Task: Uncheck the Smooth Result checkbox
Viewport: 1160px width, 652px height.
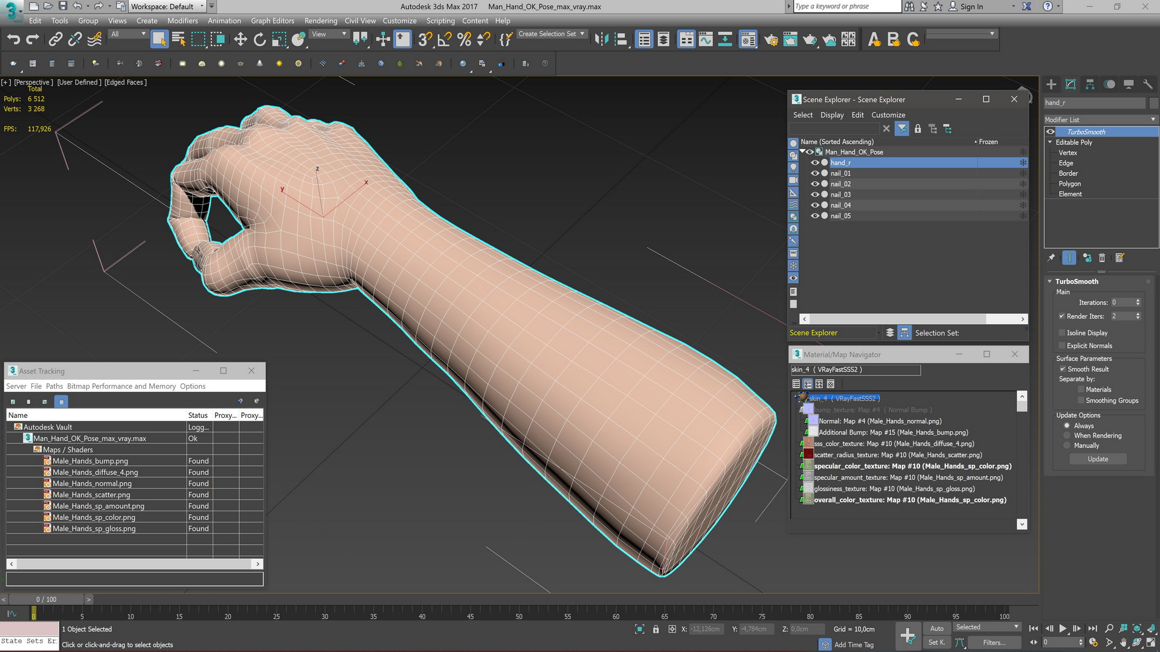Action: 1062,369
